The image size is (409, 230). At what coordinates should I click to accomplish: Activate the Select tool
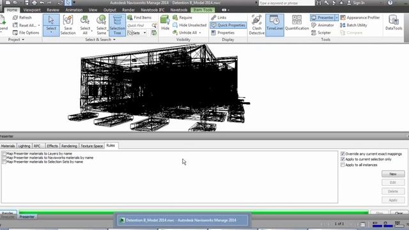[x=51, y=25]
